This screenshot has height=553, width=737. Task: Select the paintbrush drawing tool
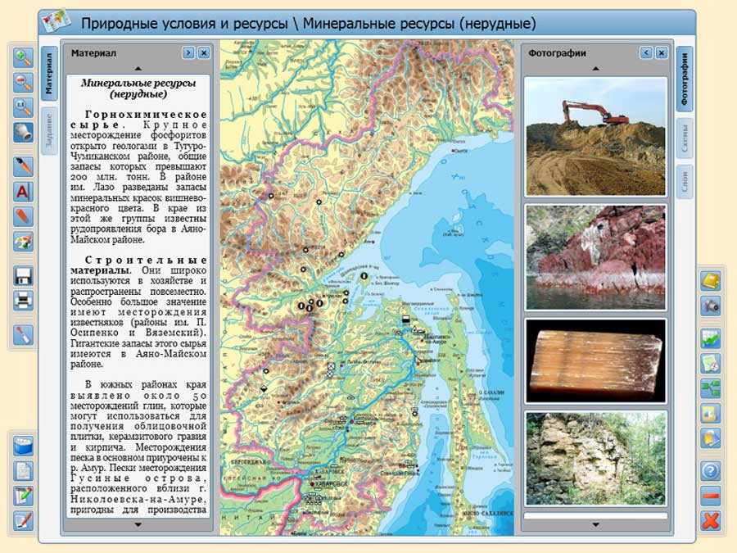[x=23, y=166]
